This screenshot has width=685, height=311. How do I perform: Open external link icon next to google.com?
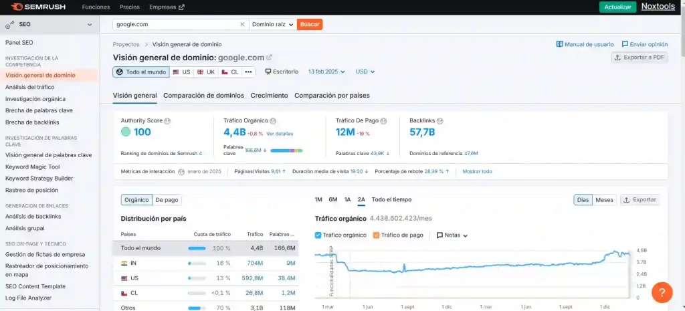tap(270, 58)
